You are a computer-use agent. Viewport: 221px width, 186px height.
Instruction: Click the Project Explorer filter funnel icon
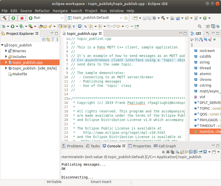[x=53, y=40]
